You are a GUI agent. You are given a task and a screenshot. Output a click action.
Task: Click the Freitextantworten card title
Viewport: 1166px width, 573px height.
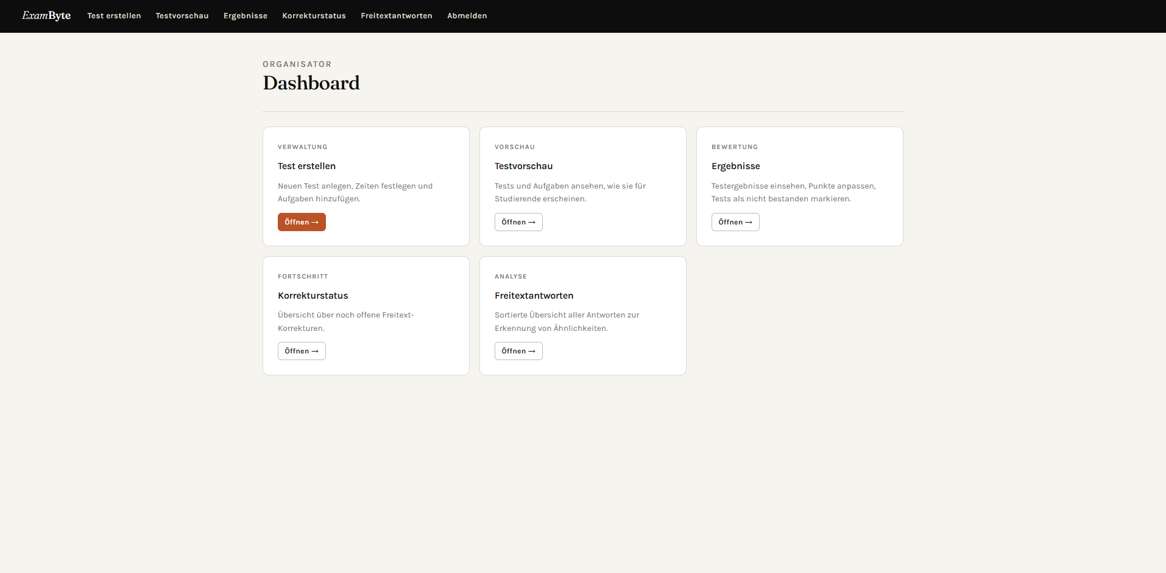click(x=534, y=296)
